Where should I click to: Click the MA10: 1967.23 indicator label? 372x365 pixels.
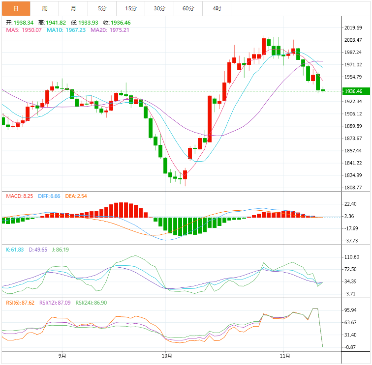(66, 30)
